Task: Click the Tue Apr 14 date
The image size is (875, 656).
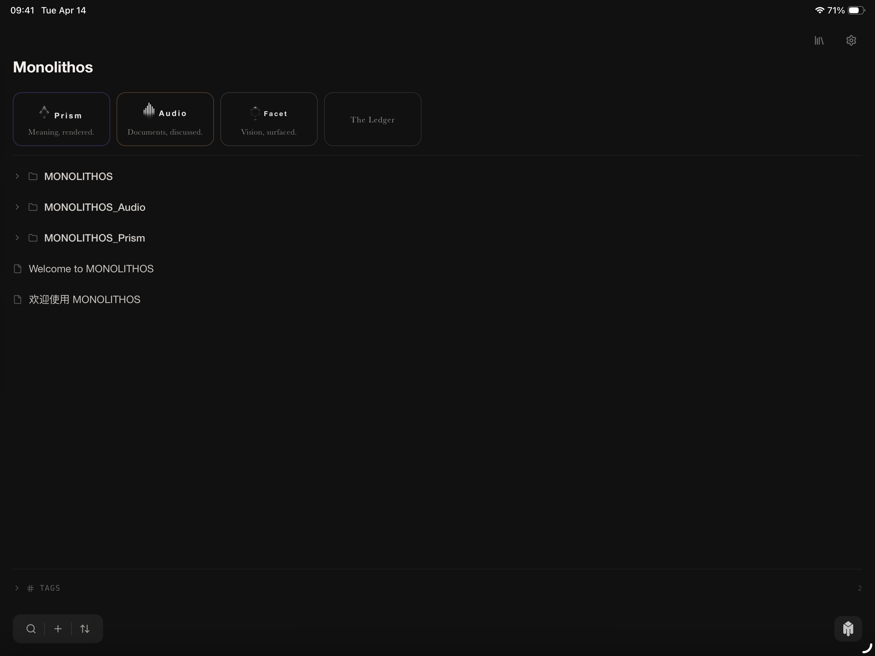Action: tap(64, 10)
